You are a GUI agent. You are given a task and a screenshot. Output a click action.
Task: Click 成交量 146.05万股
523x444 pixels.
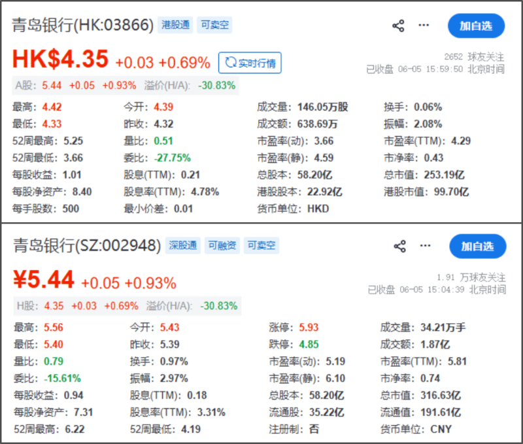[x=303, y=107]
